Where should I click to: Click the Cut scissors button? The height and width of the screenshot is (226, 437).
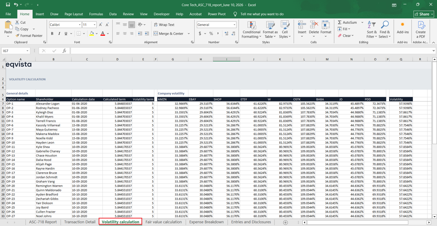pos(21,22)
